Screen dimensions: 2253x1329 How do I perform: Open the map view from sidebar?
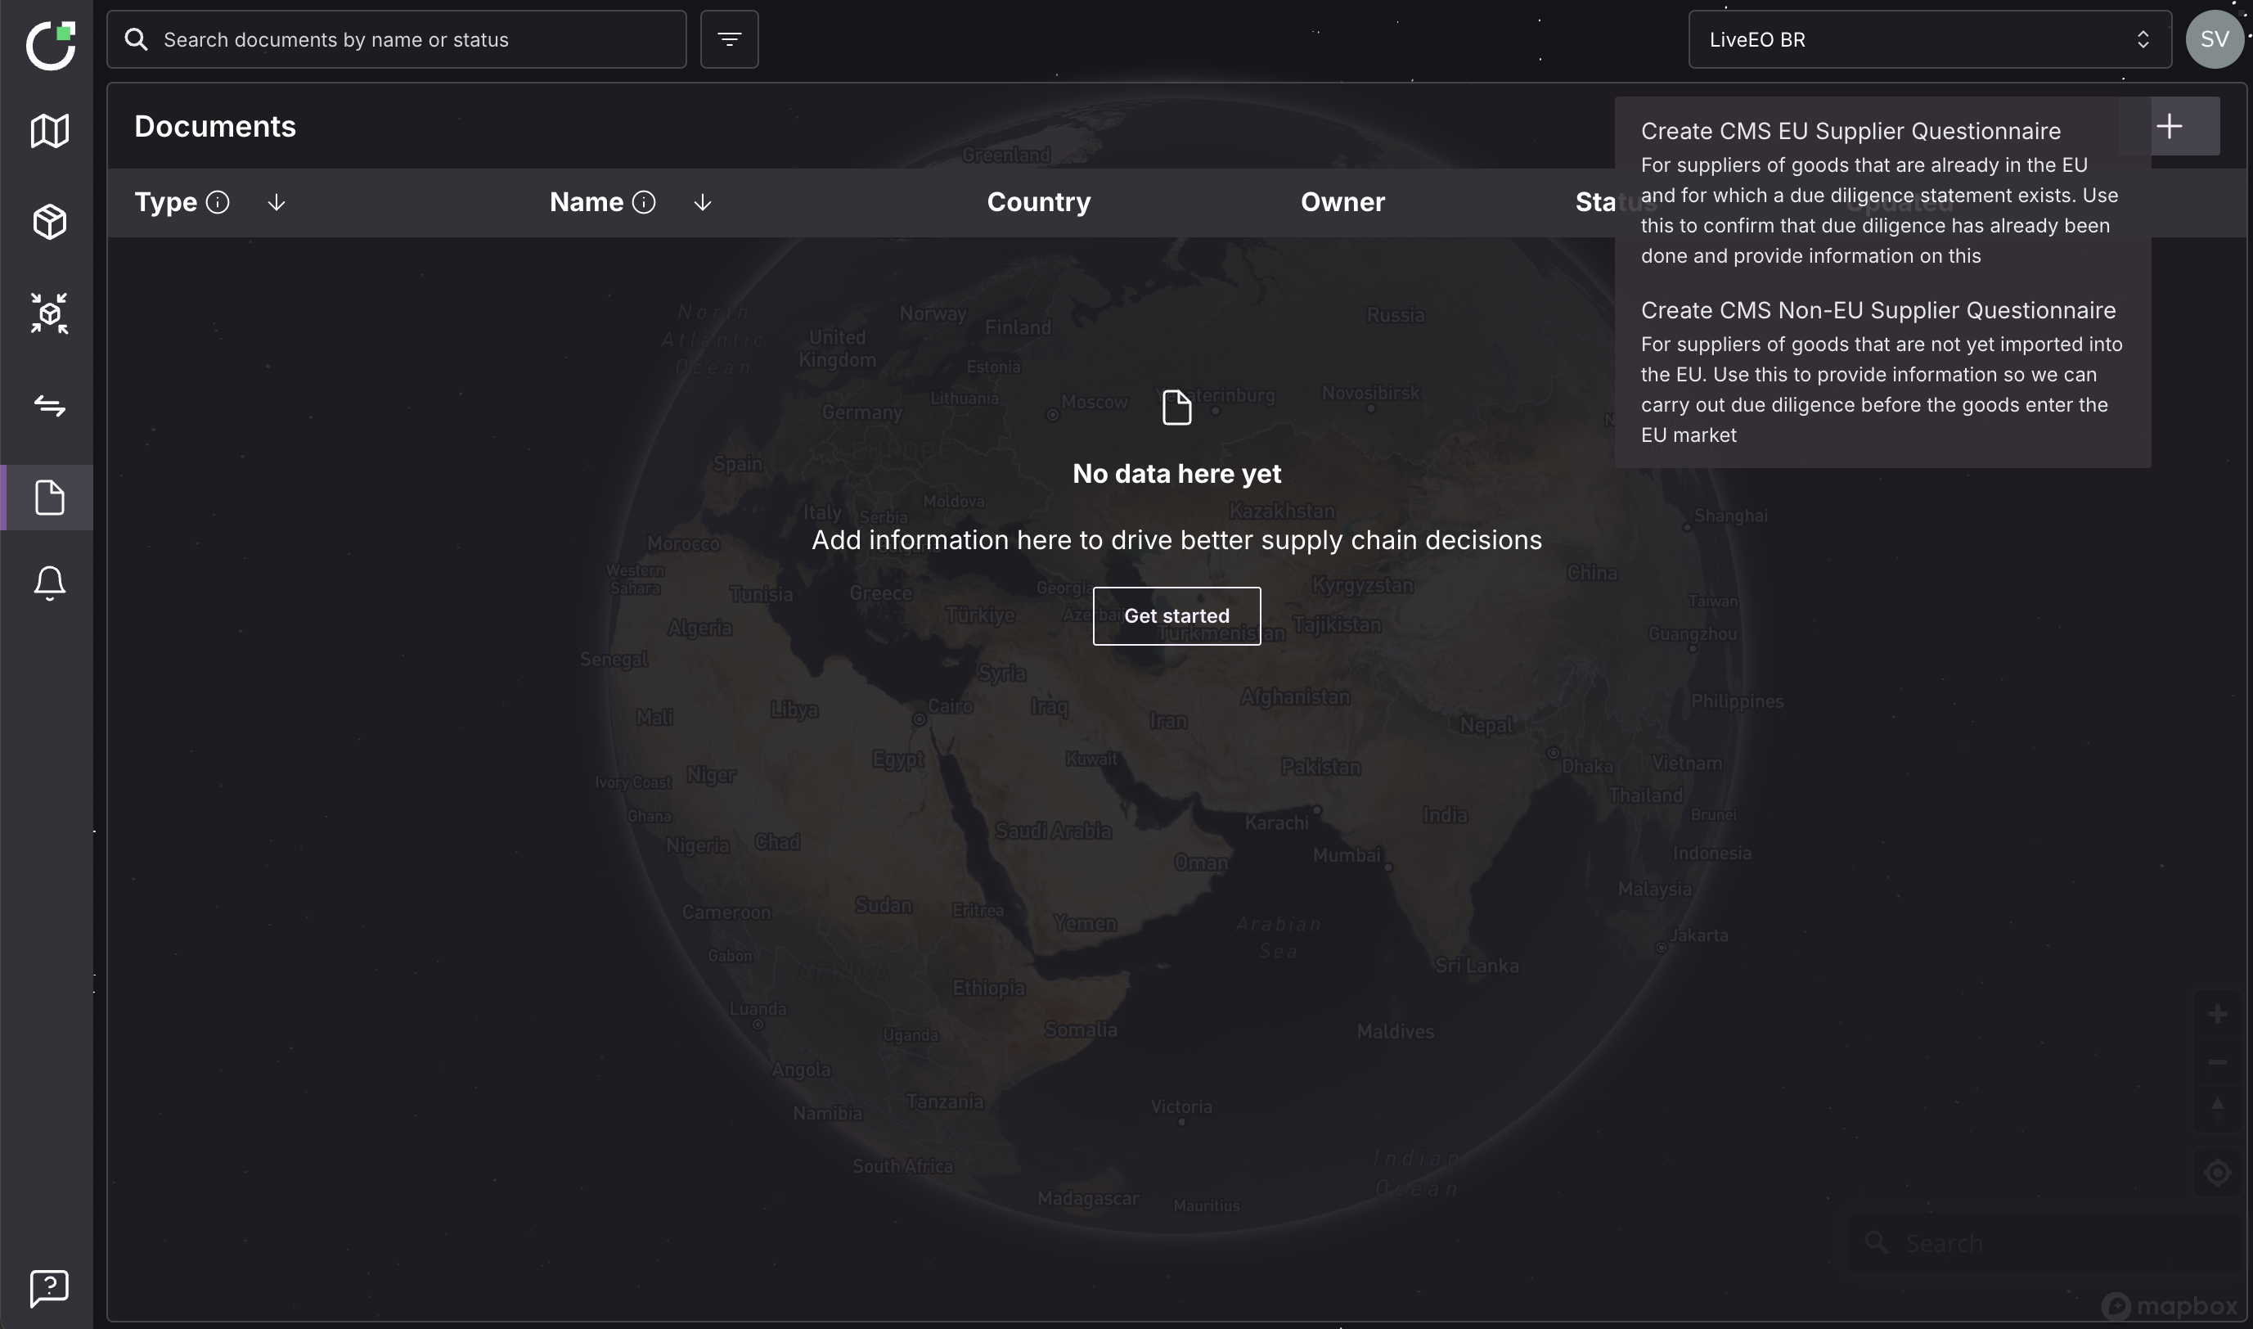pyautogui.click(x=49, y=131)
